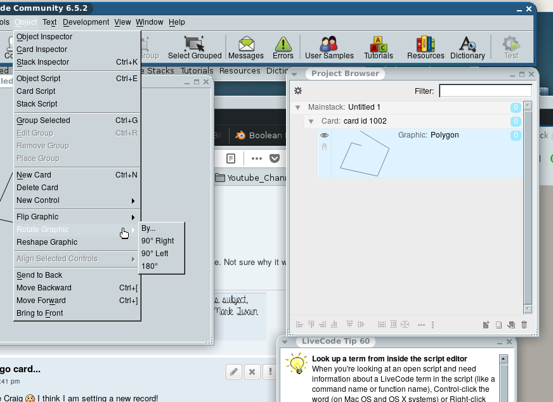Choose Rotate Graphic By... option
Screen dimensions: 553x402
(162, 228)
